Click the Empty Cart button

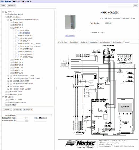click(x=28, y=110)
